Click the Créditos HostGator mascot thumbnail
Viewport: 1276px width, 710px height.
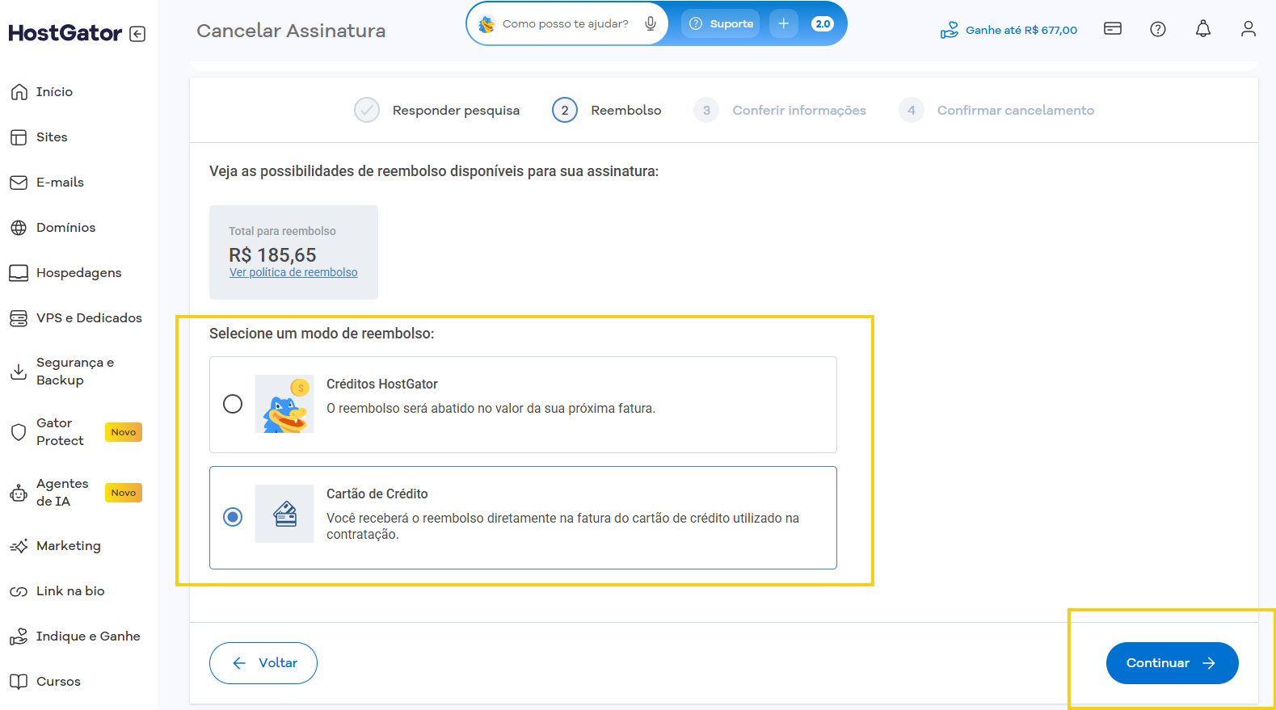[x=284, y=404]
